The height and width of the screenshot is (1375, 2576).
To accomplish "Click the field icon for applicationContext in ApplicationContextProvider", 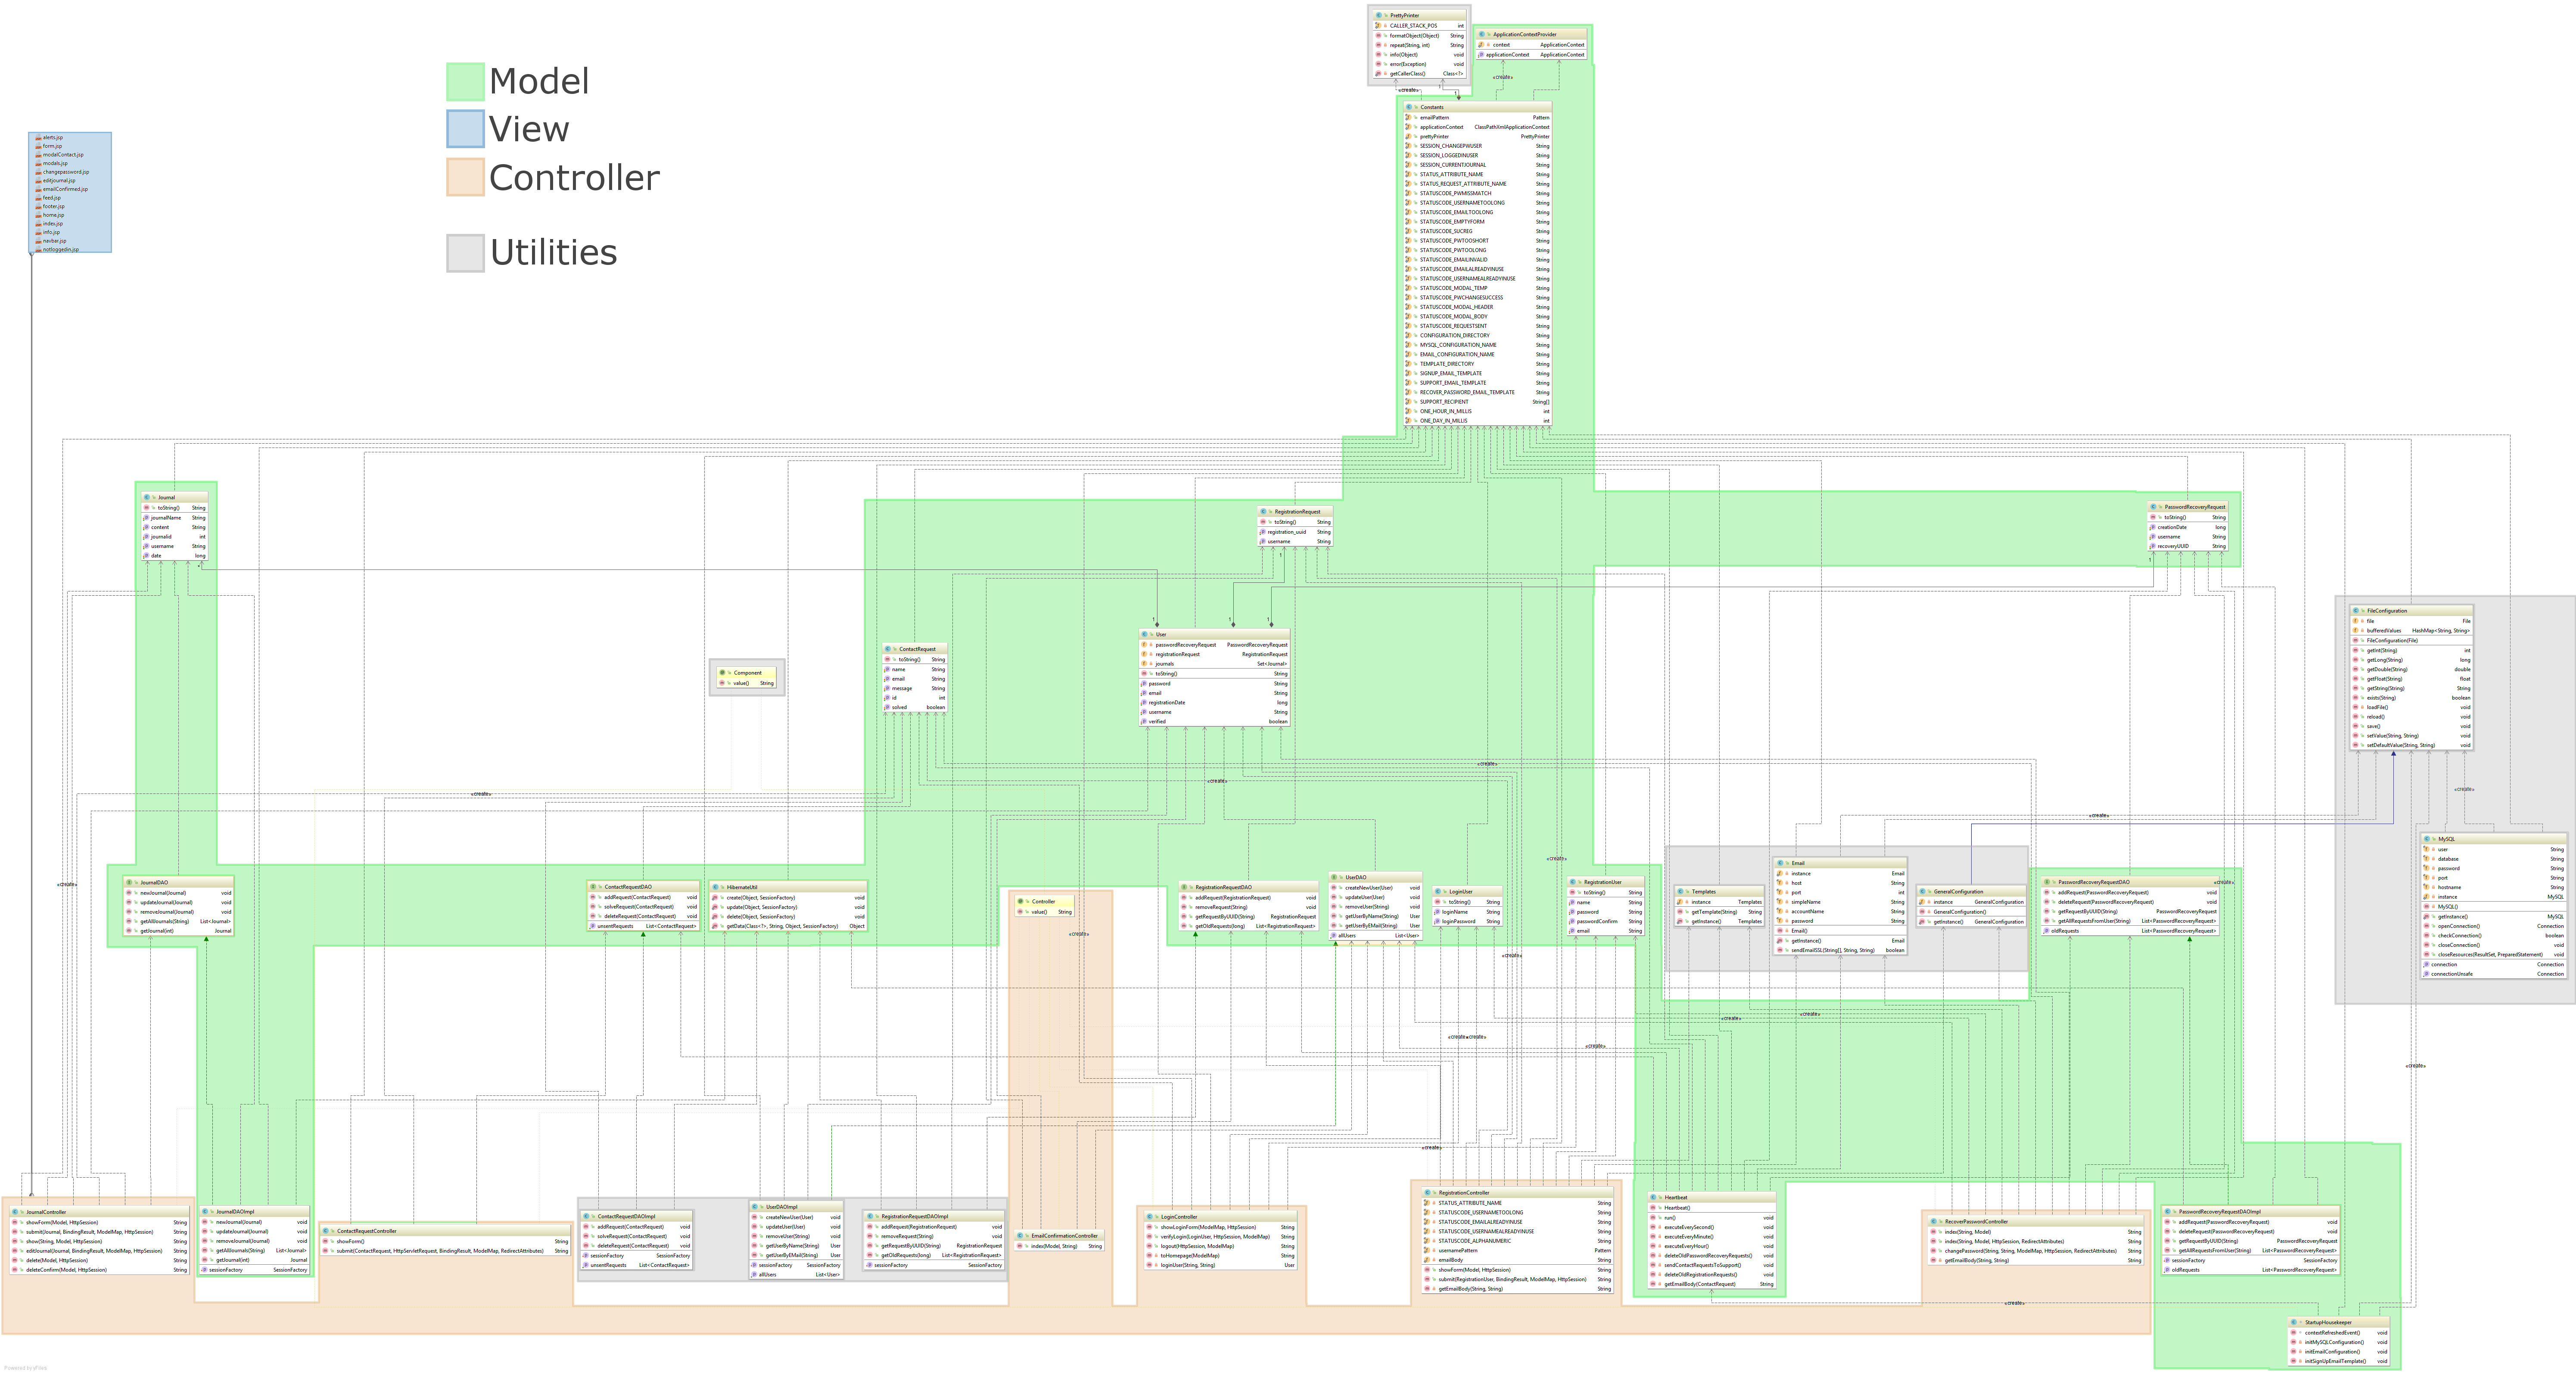I will (1481, 55).
